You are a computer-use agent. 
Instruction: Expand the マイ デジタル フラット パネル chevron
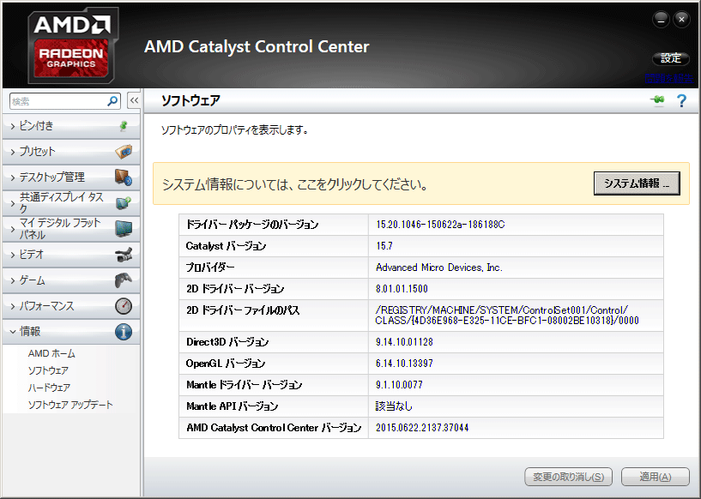click(13, 229)
